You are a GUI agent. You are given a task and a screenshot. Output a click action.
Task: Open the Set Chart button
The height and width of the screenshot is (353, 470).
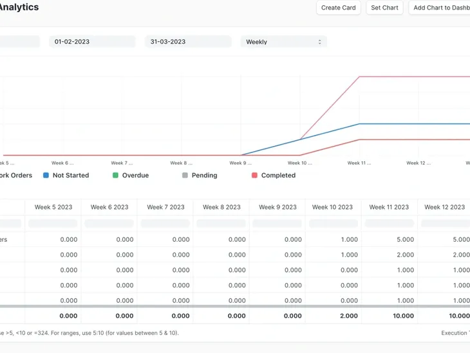(x=384, y=8)
